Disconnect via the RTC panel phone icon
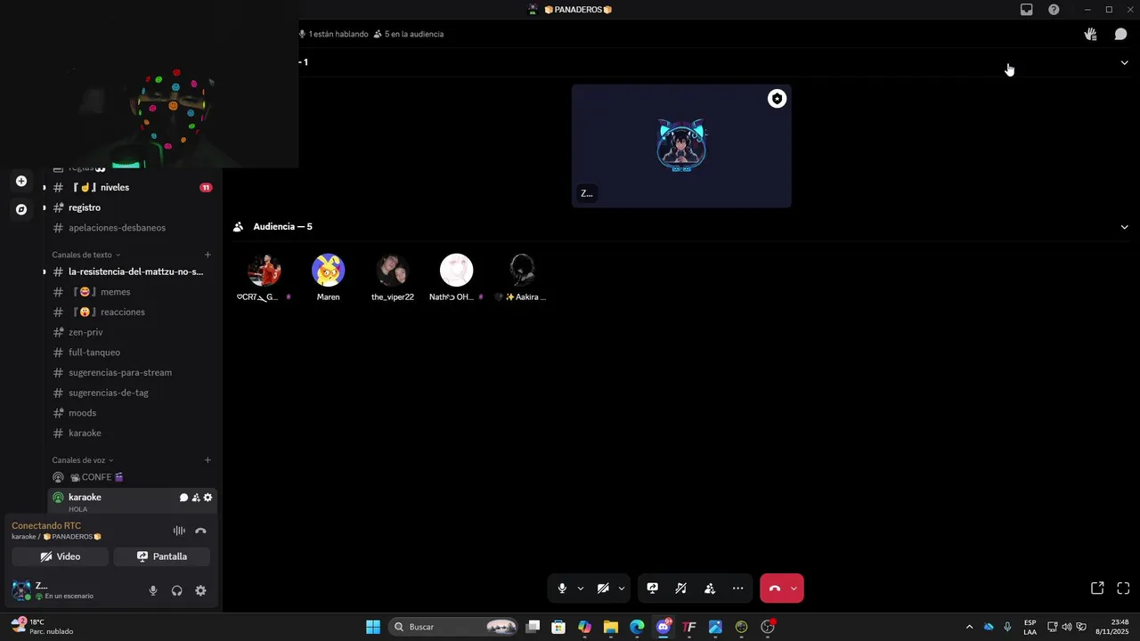This screenshot has height=641, width=1140. click(x=200, y=531)
